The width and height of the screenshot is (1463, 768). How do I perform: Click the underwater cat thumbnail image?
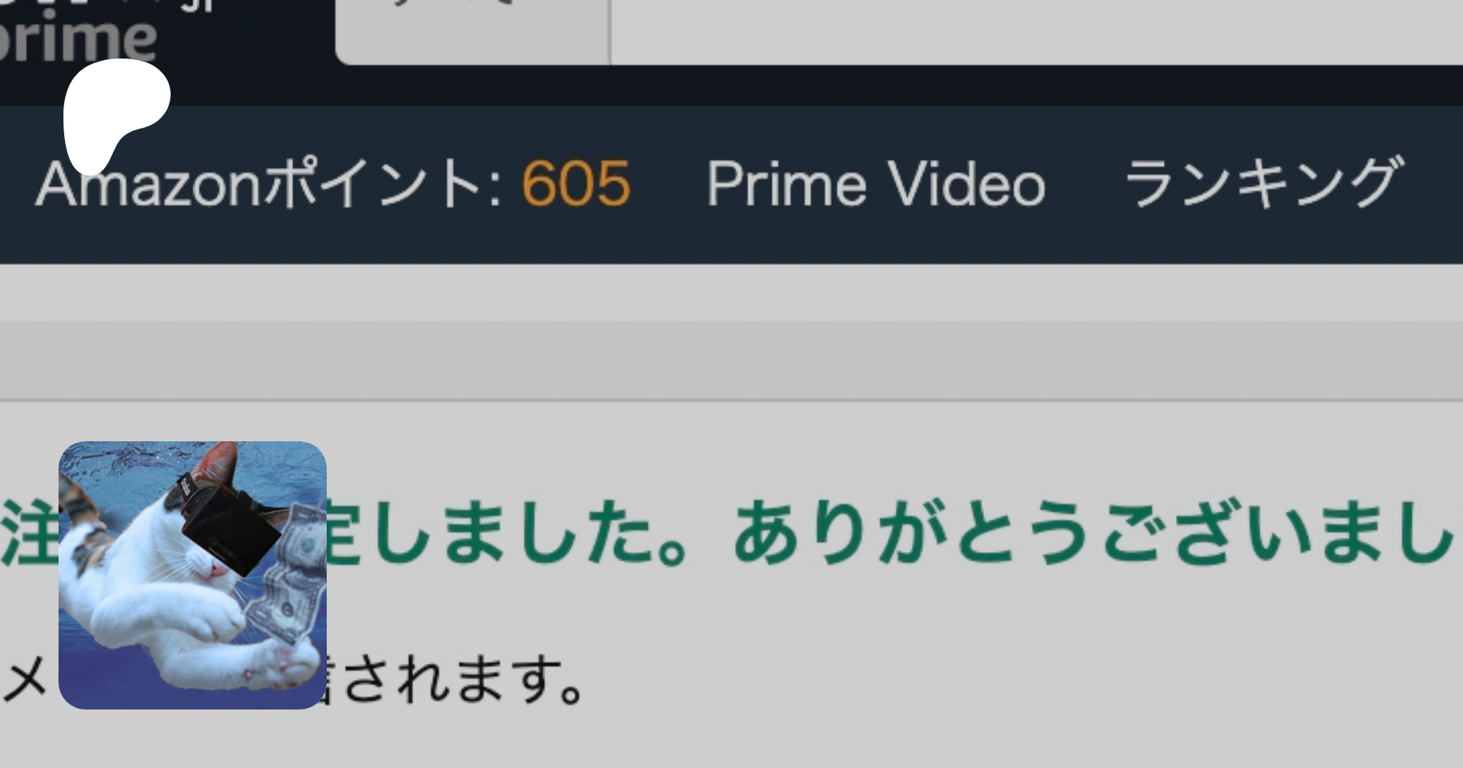[193, 575]
